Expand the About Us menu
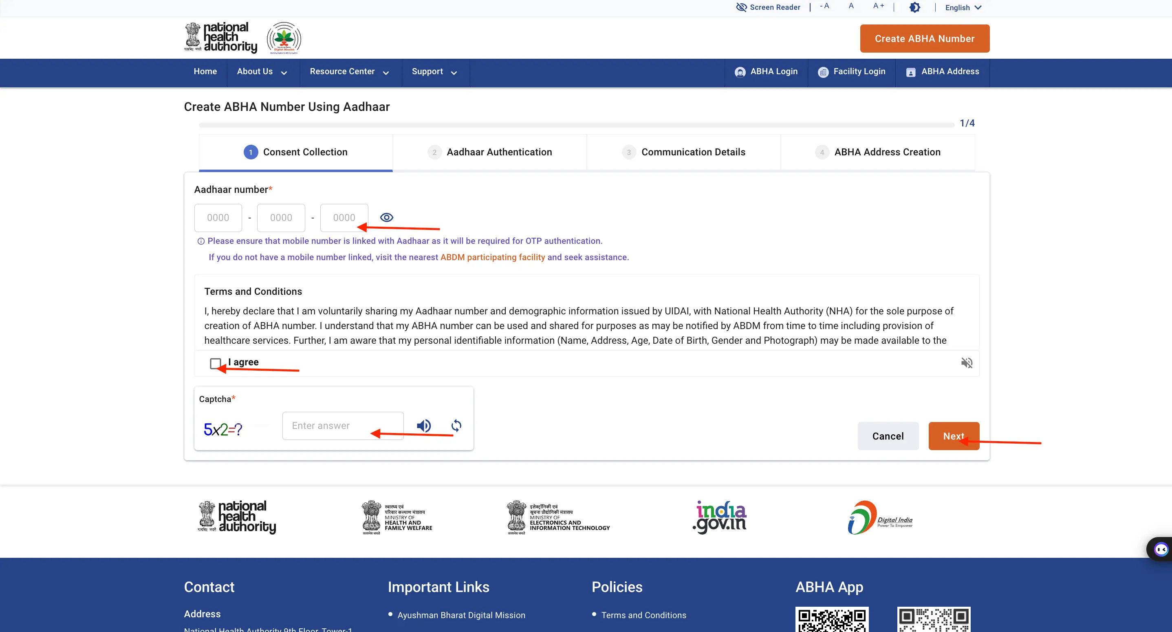This screenshot has height=632, width=1172. pos(262,71)
